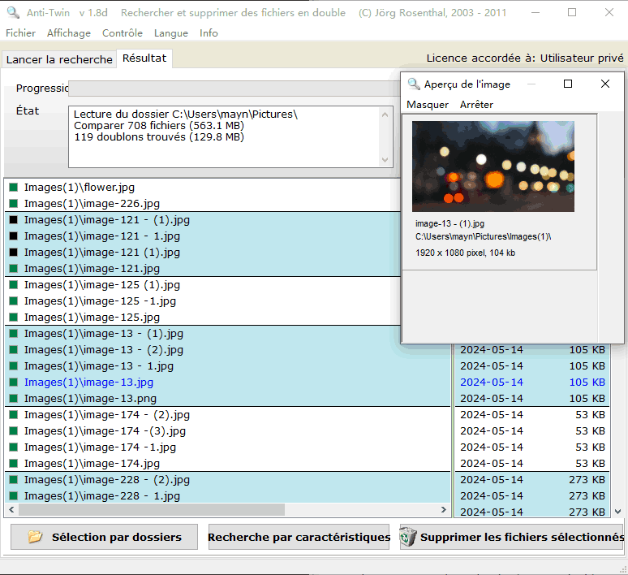Open the Fichier menu
This screenshot has width=628, height=575.
tap(21, 33)
